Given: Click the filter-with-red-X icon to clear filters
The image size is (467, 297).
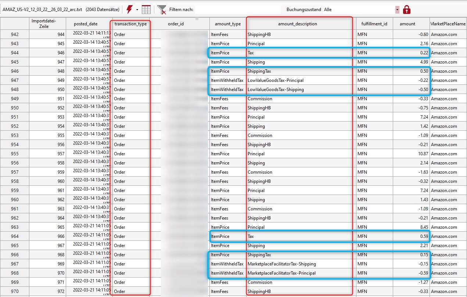Looking at the screenshot, I should pos(162,9).
